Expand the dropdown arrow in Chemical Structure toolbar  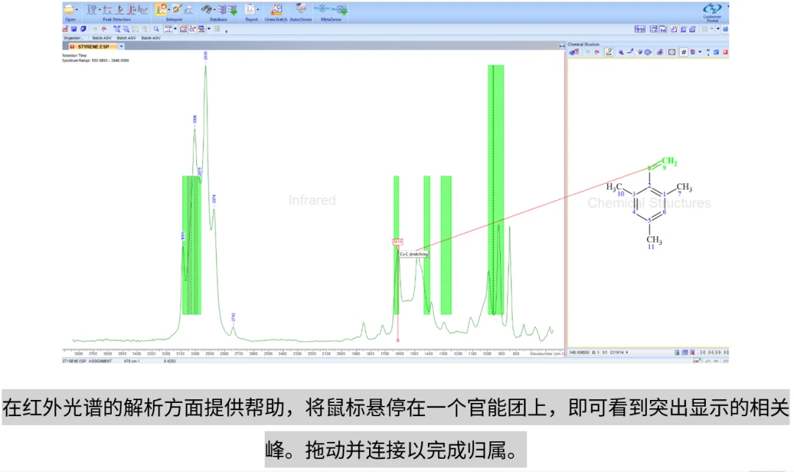(700, 52)
